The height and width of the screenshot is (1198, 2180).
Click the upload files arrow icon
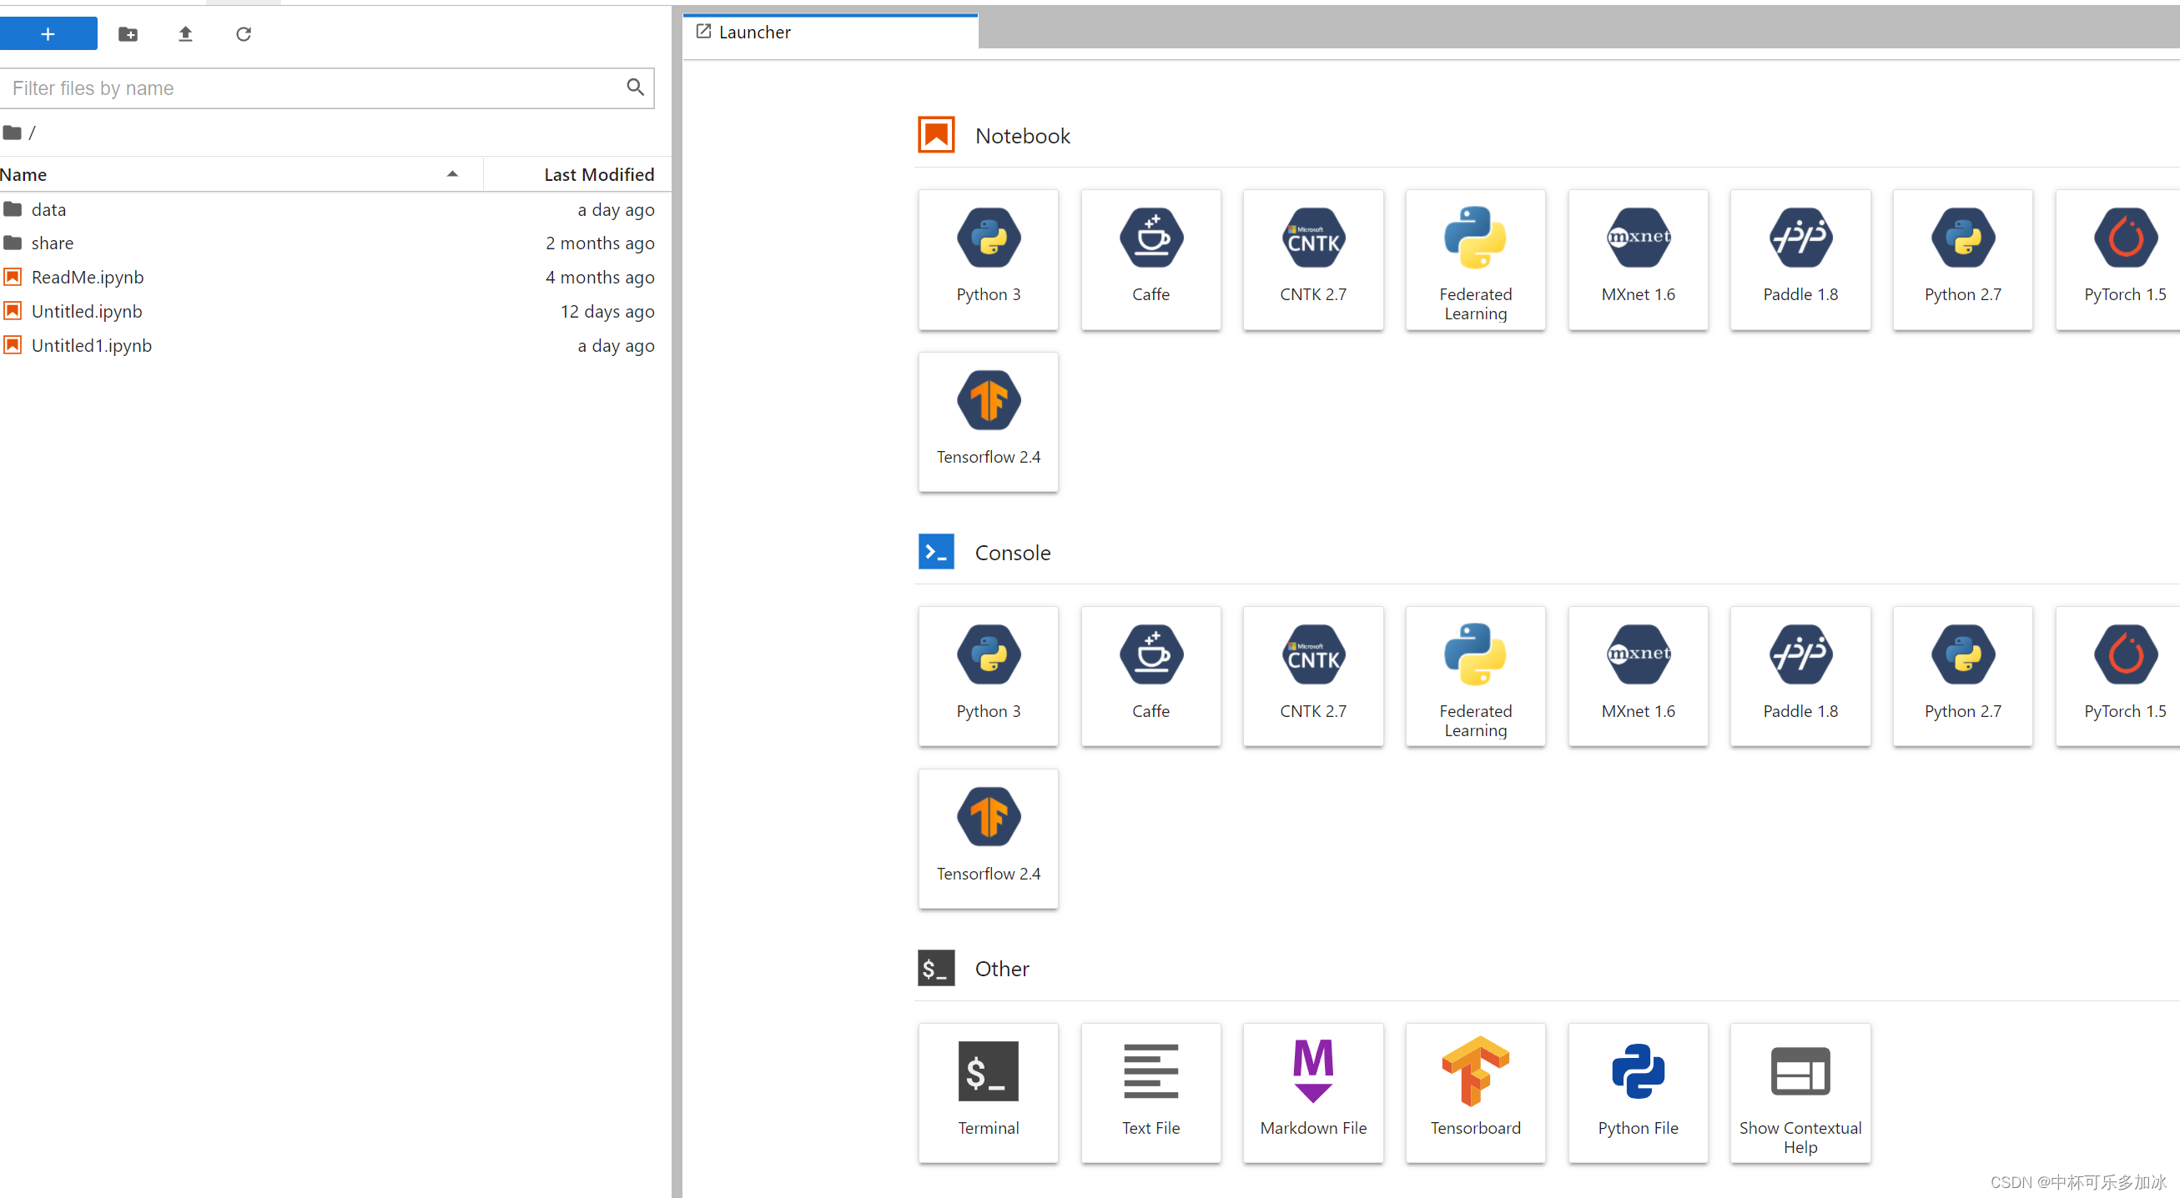pos(185,34)
